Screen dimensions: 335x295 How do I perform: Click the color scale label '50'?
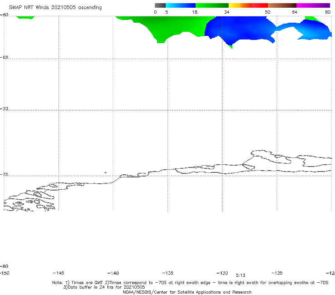tap(268, 12)
